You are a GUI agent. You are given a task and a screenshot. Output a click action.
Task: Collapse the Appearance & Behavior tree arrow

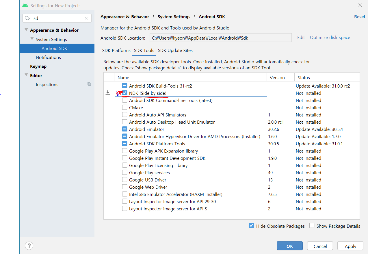(27, 30)
